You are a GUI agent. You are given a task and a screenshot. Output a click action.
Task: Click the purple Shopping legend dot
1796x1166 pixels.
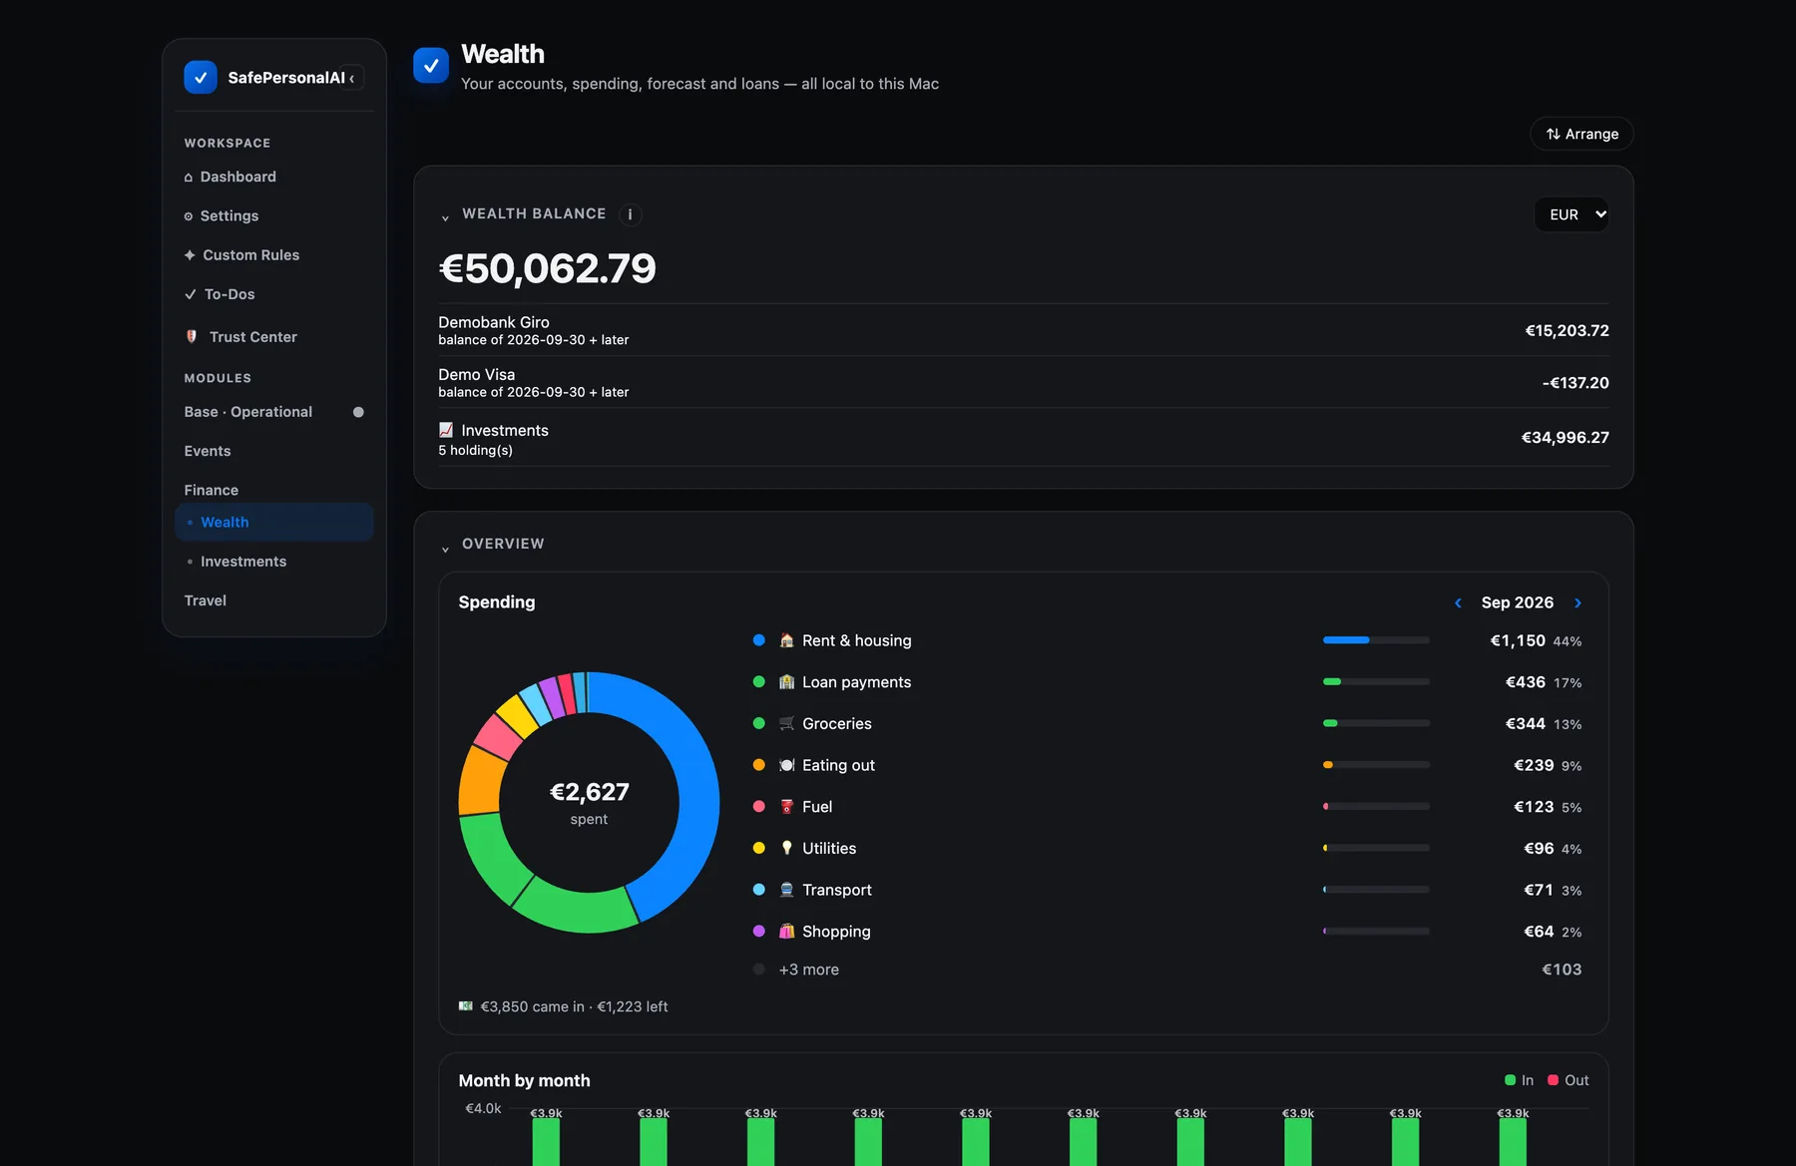758,932
